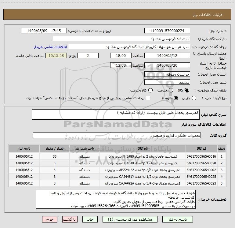Click row number 5 cell
Viewport: 235px width, 228px height.
222,184
